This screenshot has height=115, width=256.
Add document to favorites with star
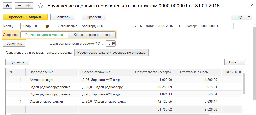point(40,6)
